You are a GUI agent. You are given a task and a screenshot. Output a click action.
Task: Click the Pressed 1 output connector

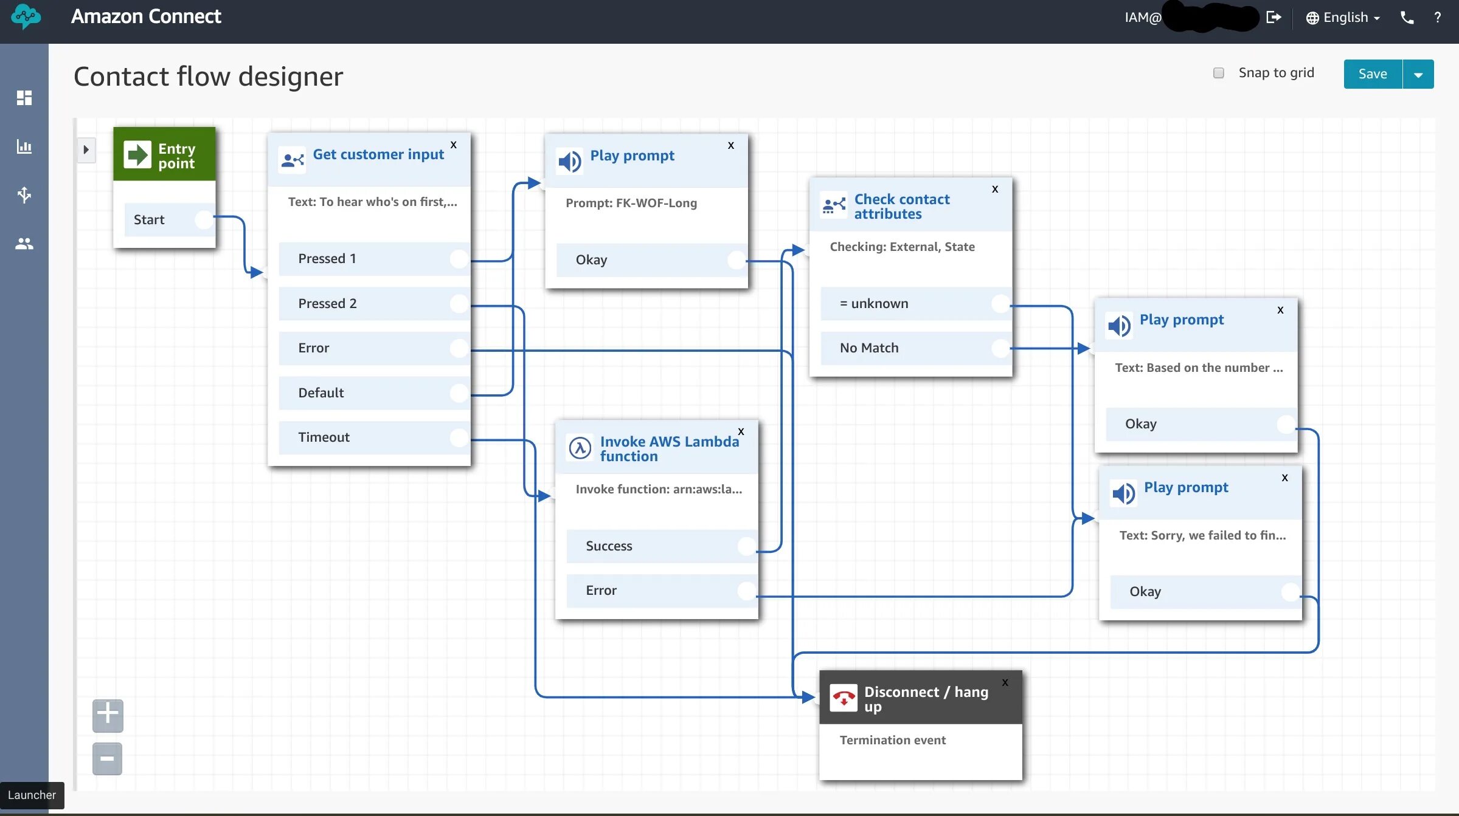click(x=459, y=259)
